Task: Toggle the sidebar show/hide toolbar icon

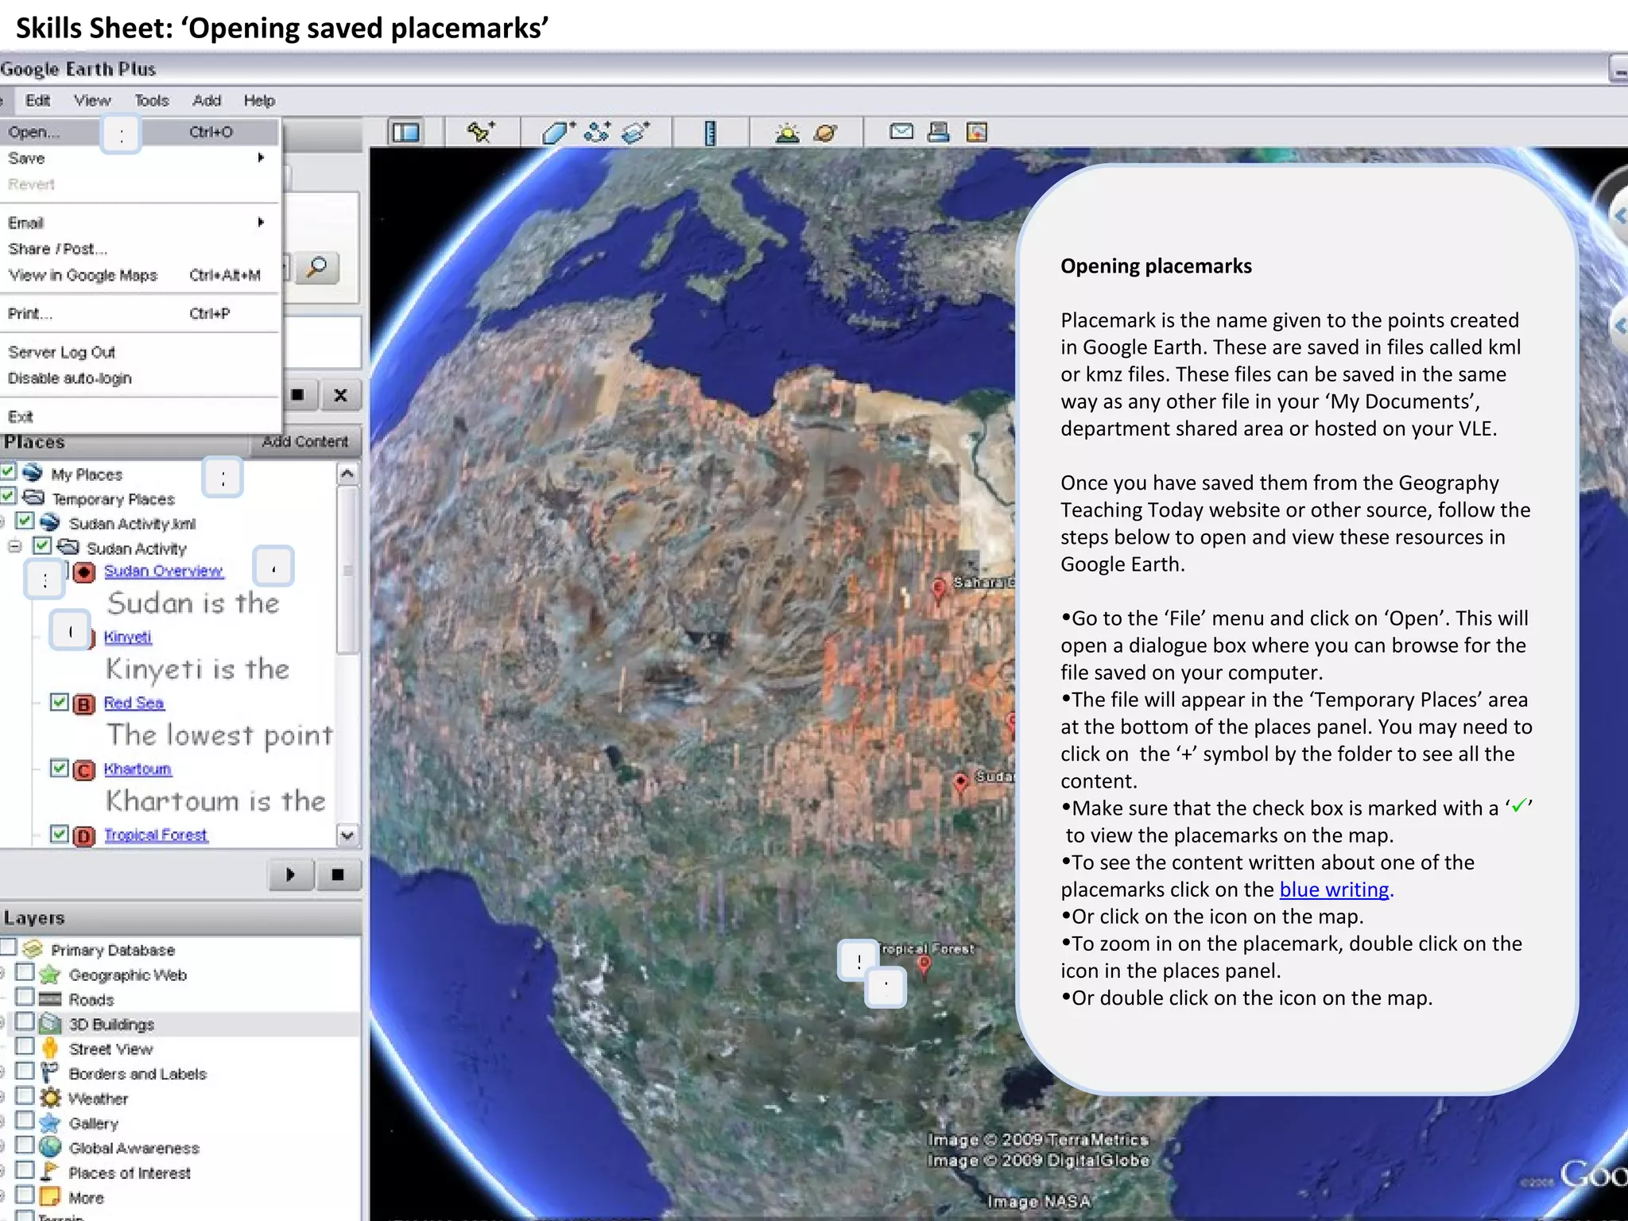Action: click(405, 132)
